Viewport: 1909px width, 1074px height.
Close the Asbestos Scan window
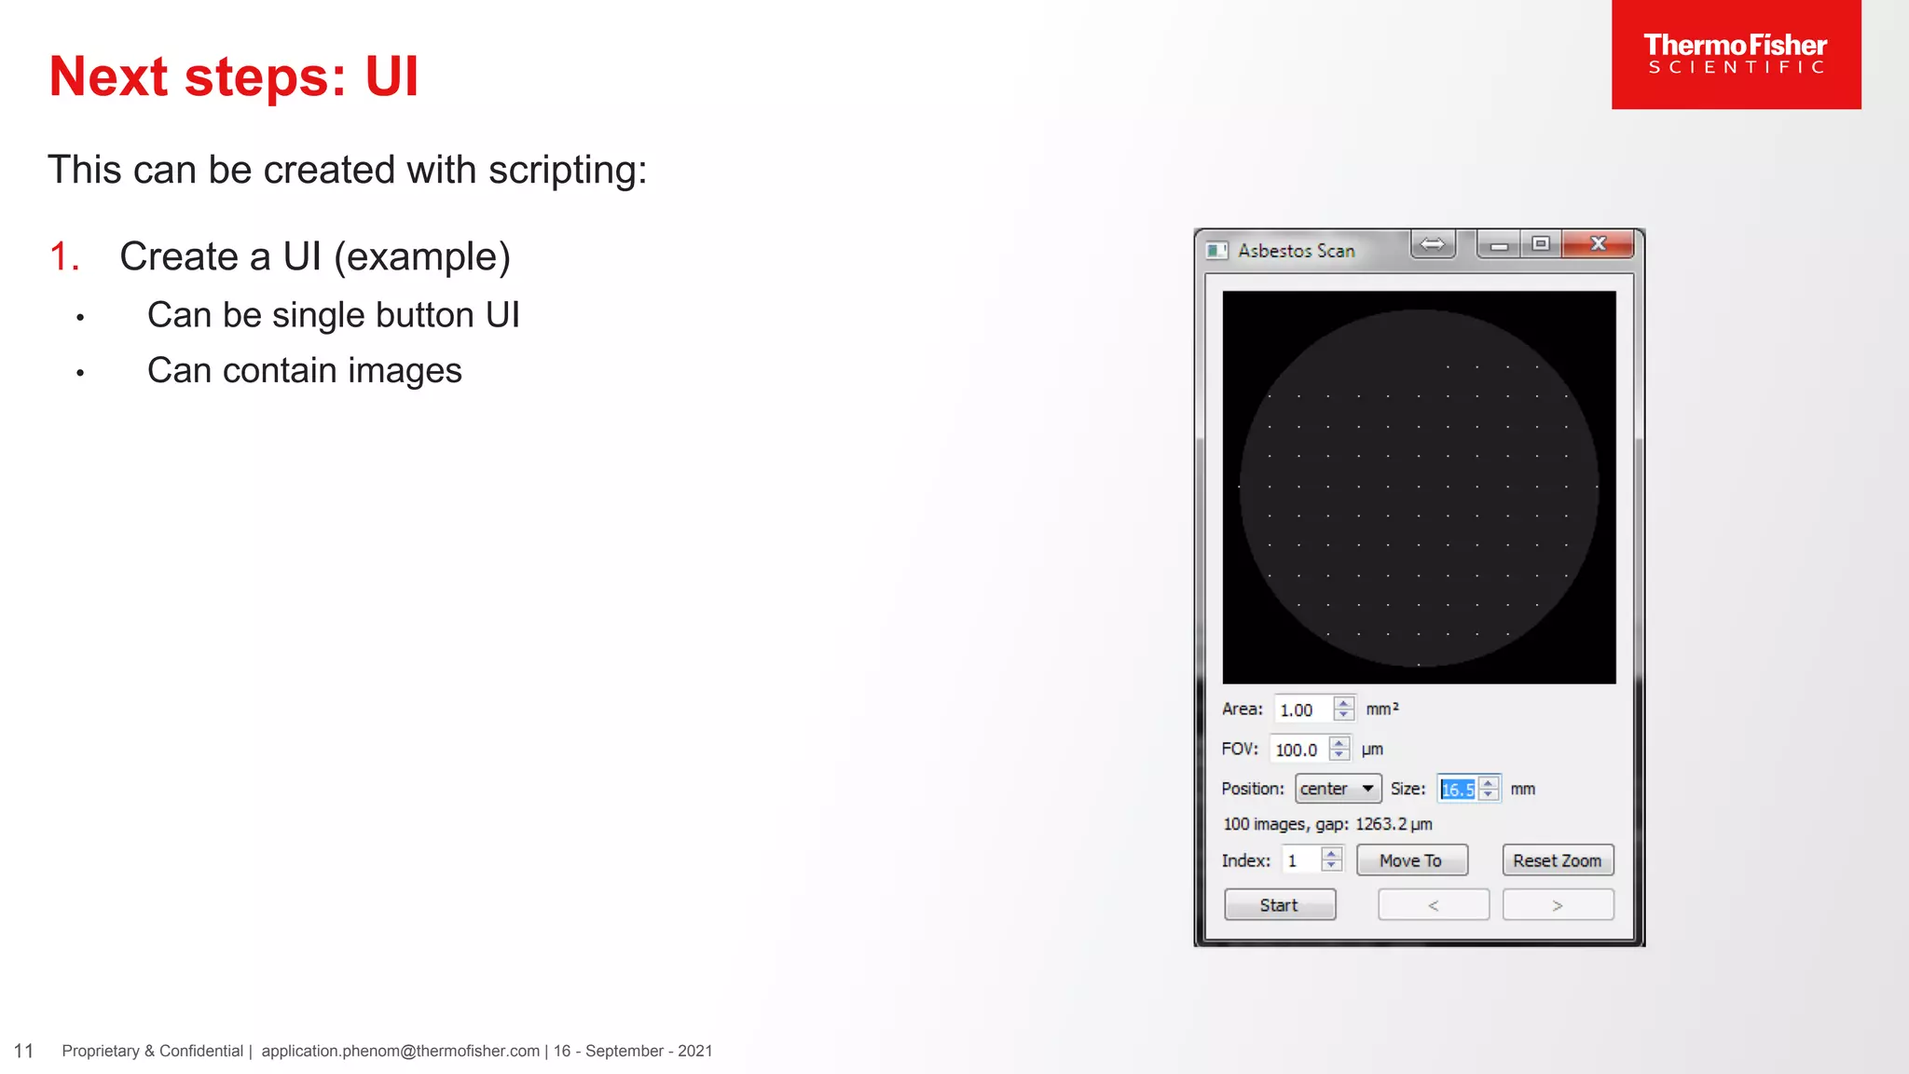click(1598, 244)
